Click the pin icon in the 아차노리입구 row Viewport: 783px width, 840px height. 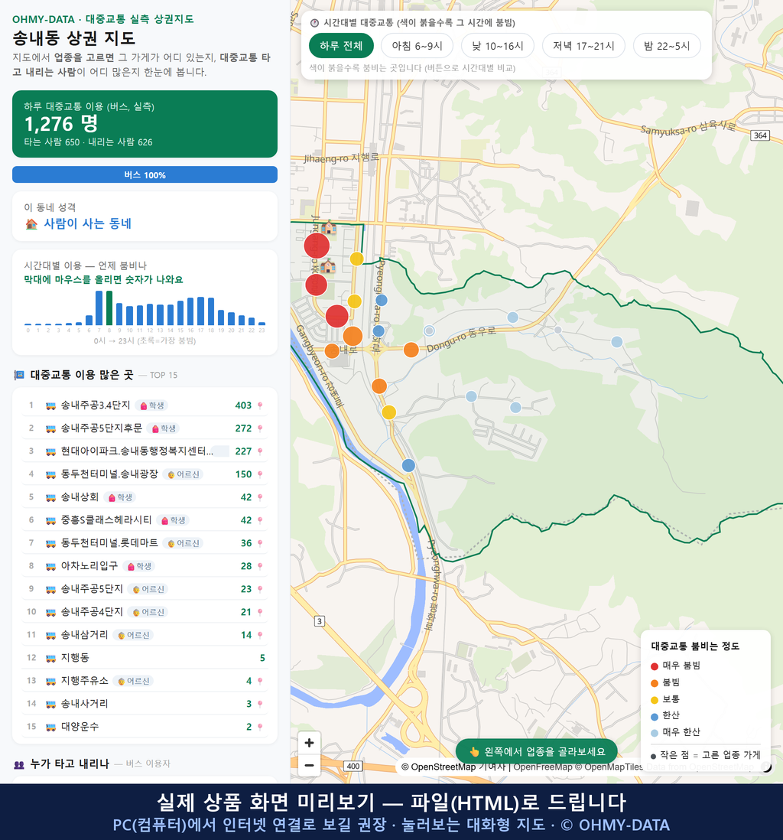coord(260,566)
